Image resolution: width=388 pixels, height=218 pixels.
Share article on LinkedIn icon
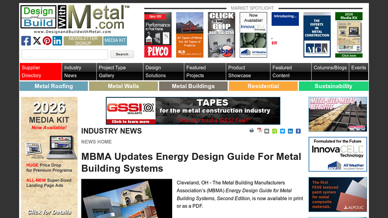pos(290,131)
